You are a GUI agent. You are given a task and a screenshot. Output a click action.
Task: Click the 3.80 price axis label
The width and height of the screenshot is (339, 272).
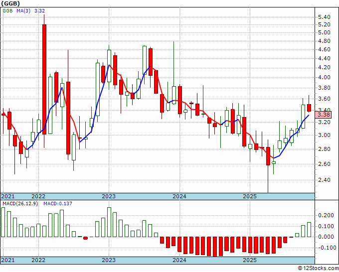[324, 88]
